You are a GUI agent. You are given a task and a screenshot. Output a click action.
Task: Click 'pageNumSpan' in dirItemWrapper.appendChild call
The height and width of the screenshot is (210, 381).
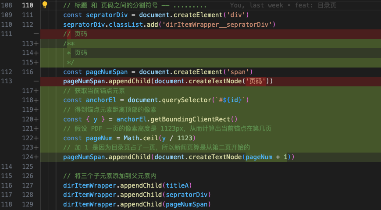tap(187, 204)
